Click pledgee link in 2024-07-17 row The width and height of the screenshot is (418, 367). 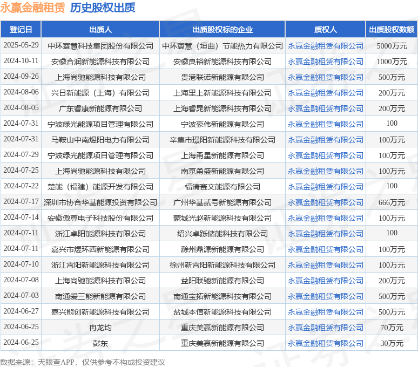(325, 202)
